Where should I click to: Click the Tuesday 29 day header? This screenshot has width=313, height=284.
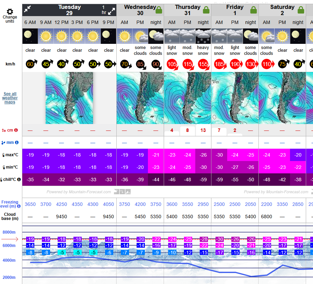pos(70,10)
